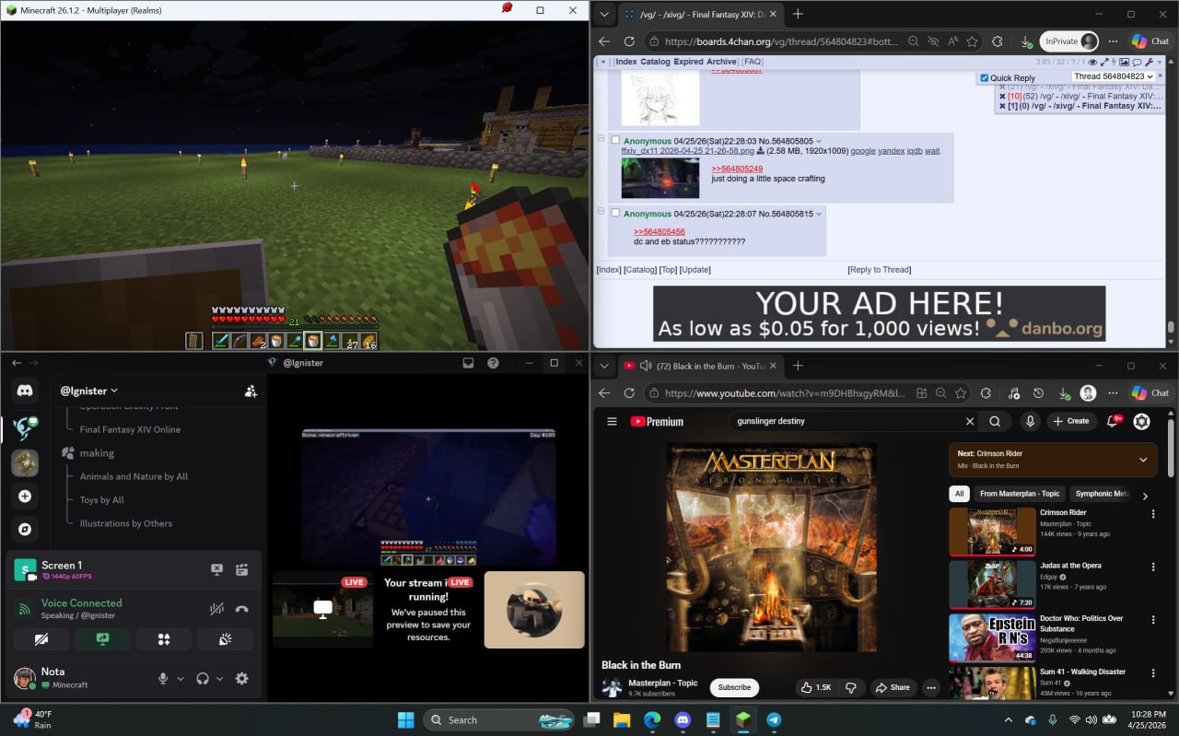Open Discord microphone input options arrow
1179x736 pixels.
180,679
